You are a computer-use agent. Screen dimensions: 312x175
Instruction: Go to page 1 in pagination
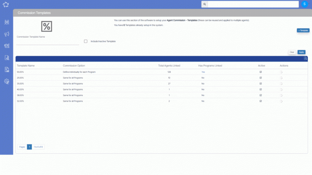tap(29, 147)
